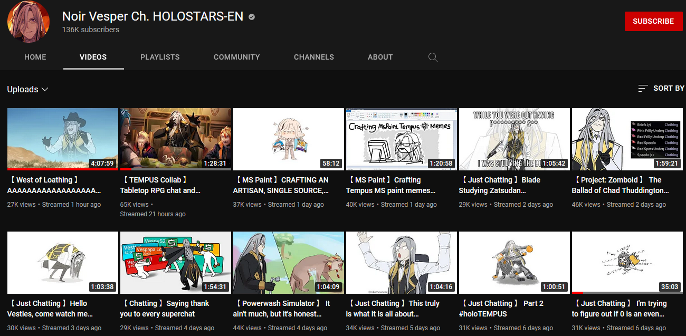Select the Videos tab

click(93, 57)
